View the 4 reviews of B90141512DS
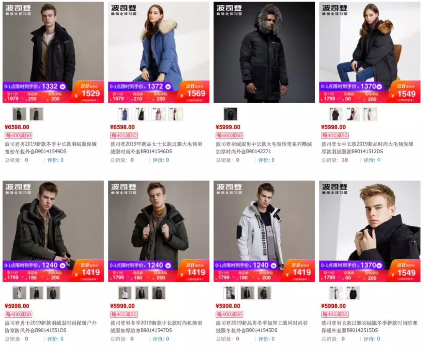The width and height of the screenshot is (426, 350). [372, 160]
